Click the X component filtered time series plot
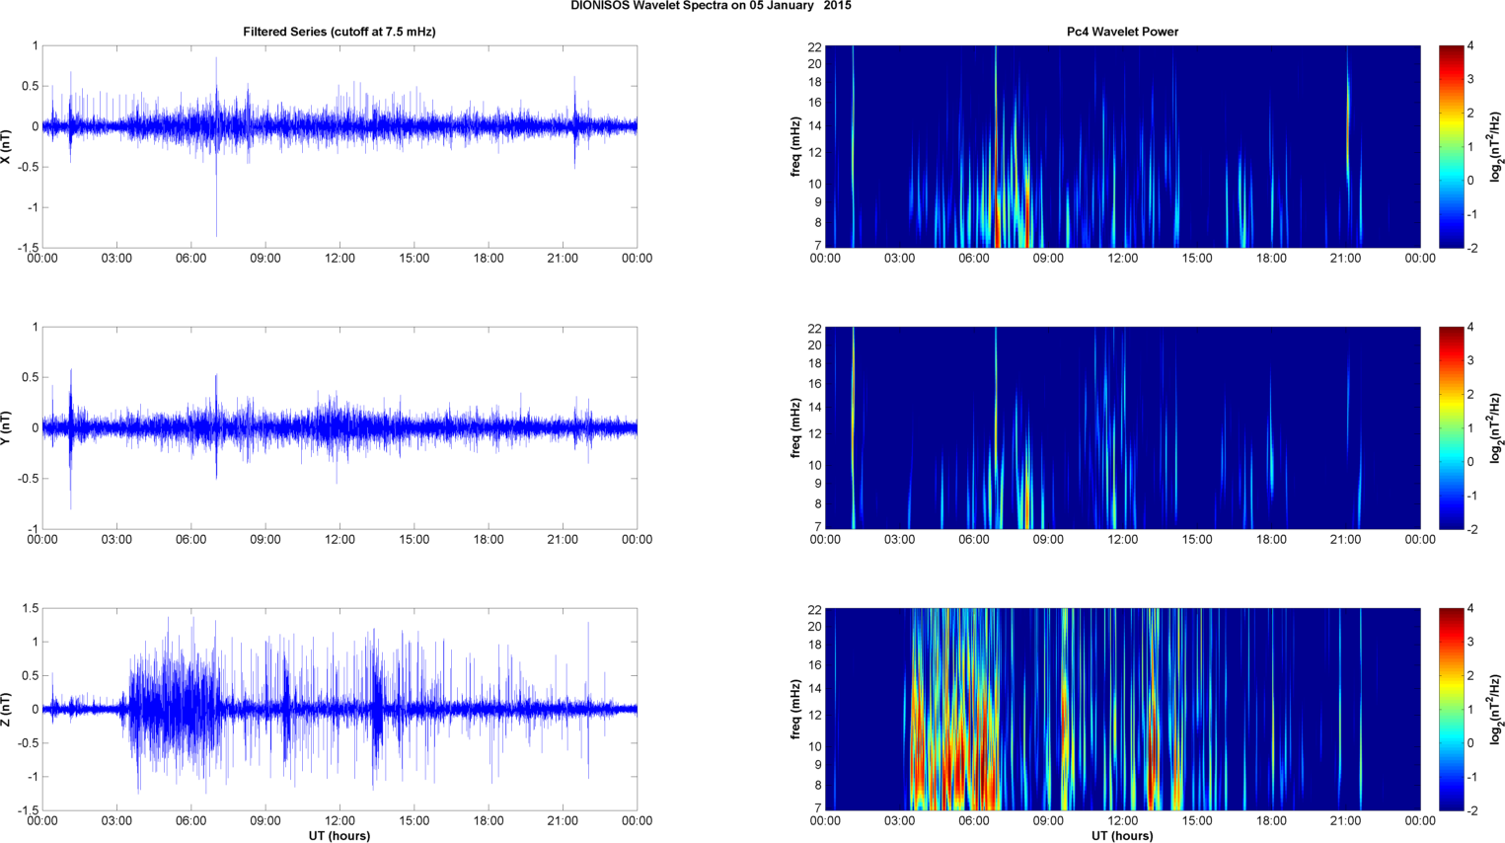 [x=339, y=147]
